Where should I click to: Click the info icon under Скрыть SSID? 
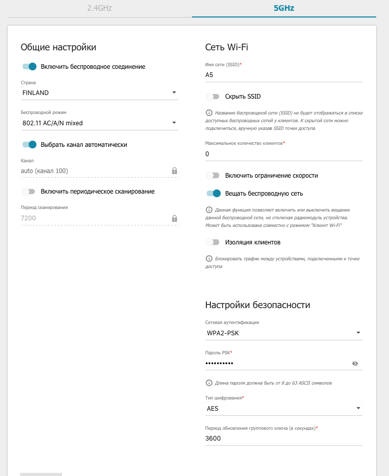[x=209, y=112]
